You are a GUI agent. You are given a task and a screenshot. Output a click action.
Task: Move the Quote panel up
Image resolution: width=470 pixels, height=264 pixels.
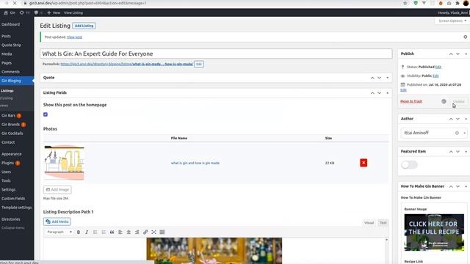372,78
